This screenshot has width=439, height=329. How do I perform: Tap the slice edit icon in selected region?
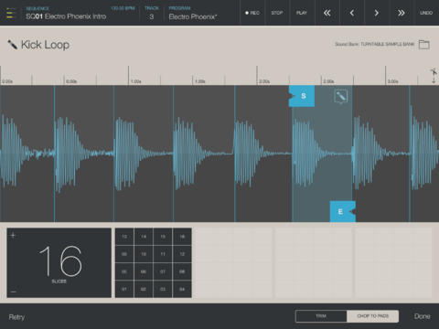tap(340, 96)
